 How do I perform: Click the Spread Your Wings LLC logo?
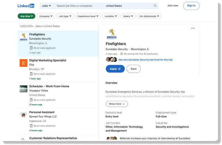(23, 115)
